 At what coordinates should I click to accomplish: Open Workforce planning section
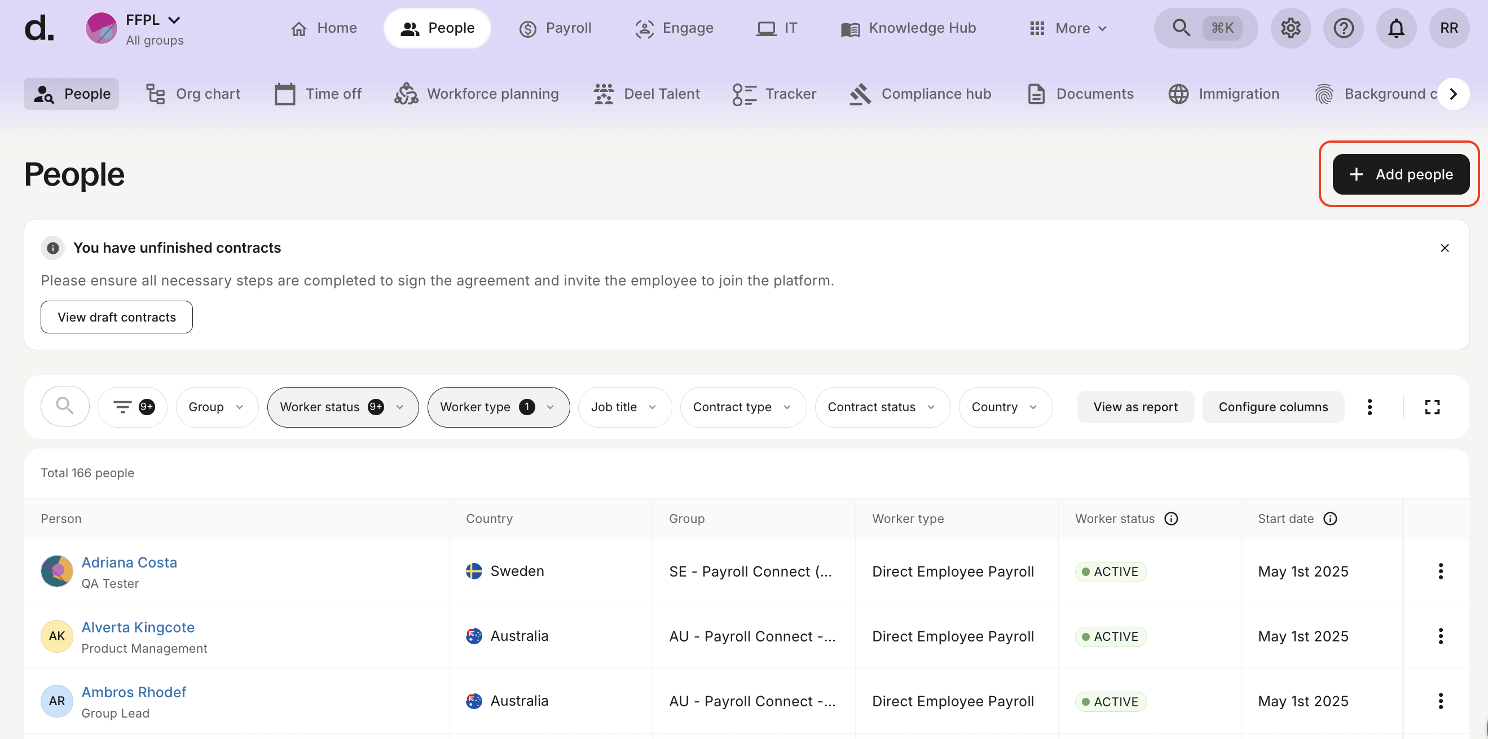tap(477, 94)
